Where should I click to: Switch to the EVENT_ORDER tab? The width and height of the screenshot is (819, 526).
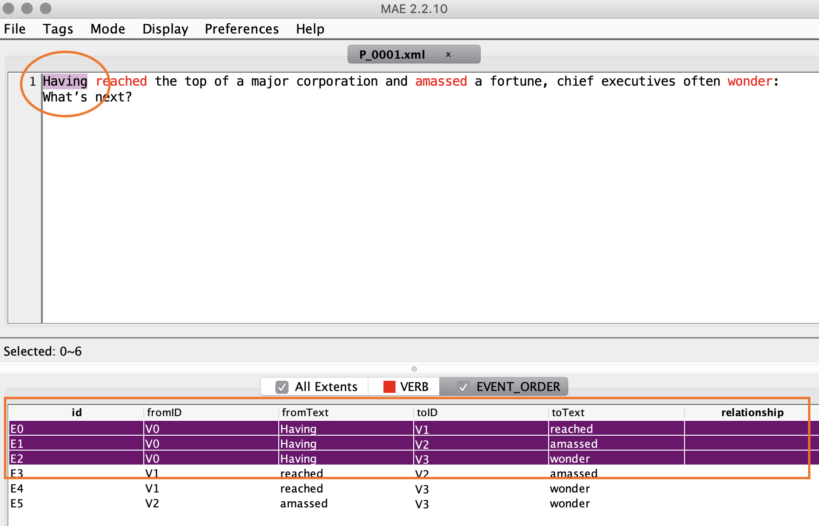coord(504,387)
